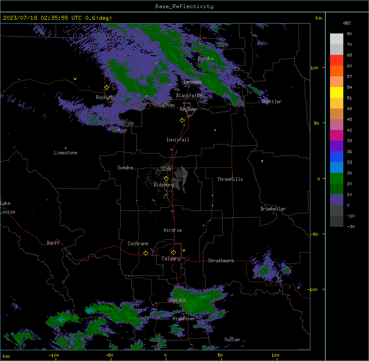Click the Lake Louise label
369x361 pixels.
tap(8, 208)
